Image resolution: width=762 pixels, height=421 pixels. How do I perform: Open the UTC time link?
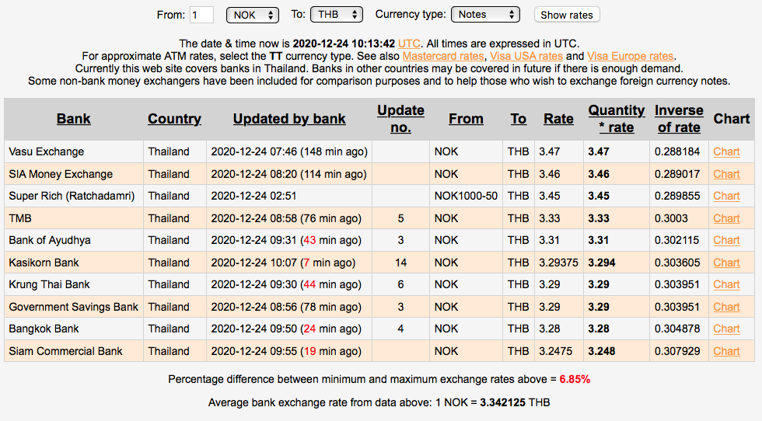click(409, 43)
